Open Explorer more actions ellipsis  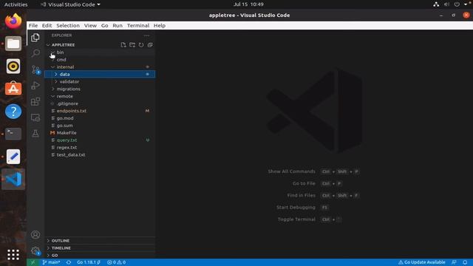[x=146, y=35]
